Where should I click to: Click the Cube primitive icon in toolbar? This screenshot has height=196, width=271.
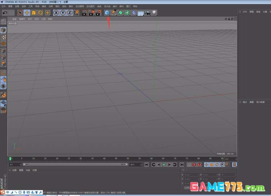pos(107,13)
